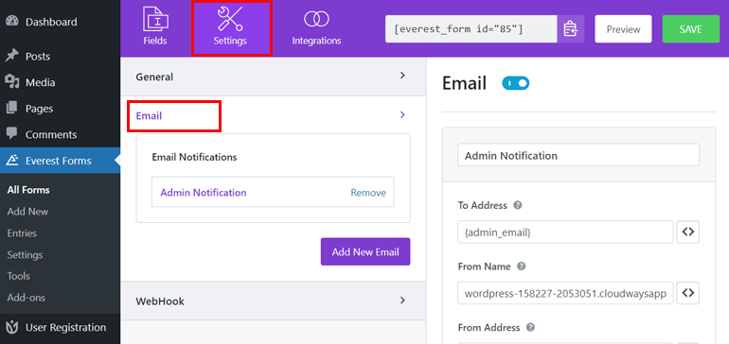
Task: Collapse the Email section chevron
Action: [402, 114]
